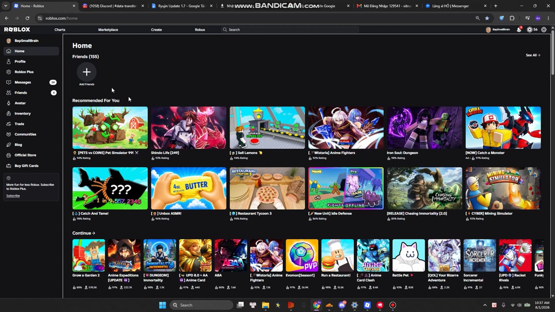Open Blog from the sidebar

coord(31,145)
